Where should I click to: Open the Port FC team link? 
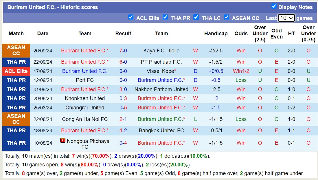(x=85, y=80)
